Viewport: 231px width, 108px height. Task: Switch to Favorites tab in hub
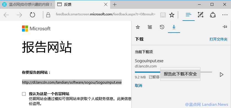138,27
